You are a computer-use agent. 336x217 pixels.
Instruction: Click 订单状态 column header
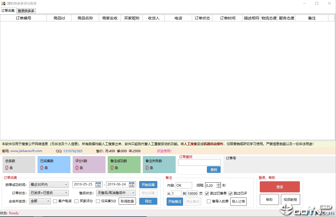tap(202, 18)
